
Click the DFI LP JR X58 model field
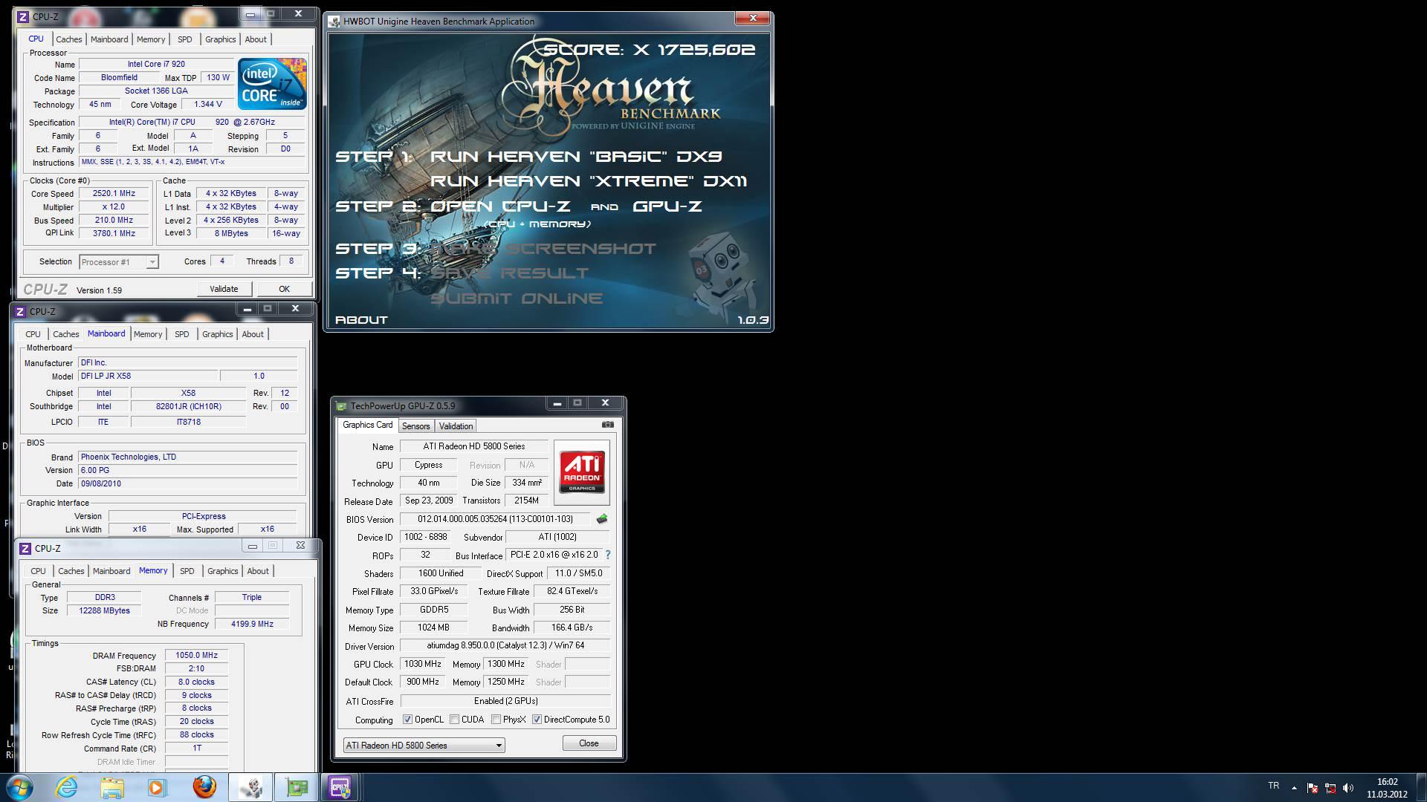pyautogui.click(x=147, y=376)
